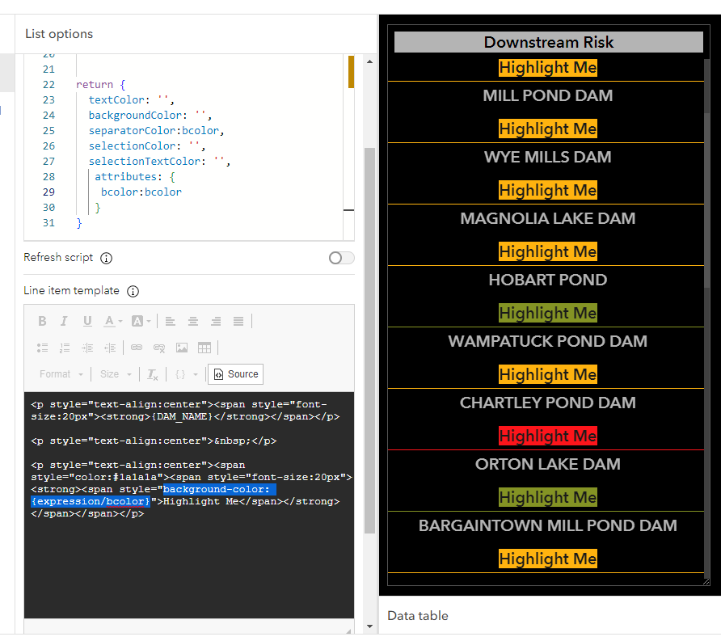Open the Insert Table tool
This screenshot has width=721, height=641.
point(204,347)
